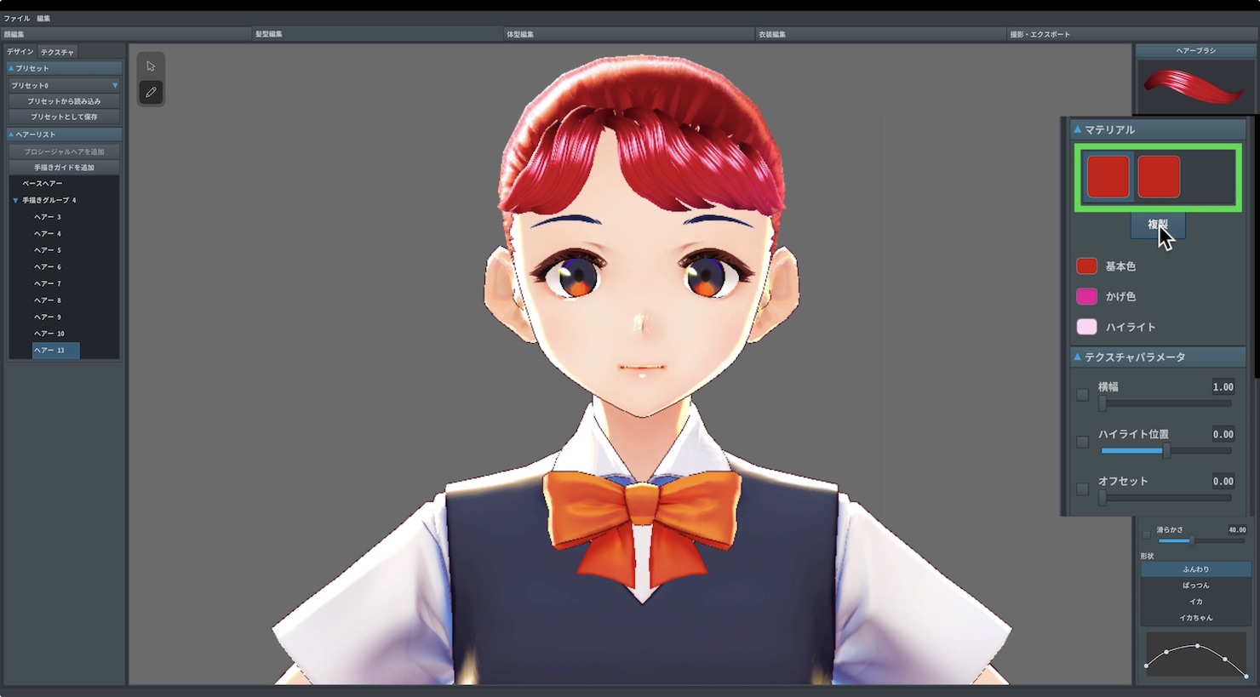Image resolution: width=1260 pixels, height=697 pixels.
Task: Select ヘアー 5 in the hair list
Action: (x=48, y=250)
